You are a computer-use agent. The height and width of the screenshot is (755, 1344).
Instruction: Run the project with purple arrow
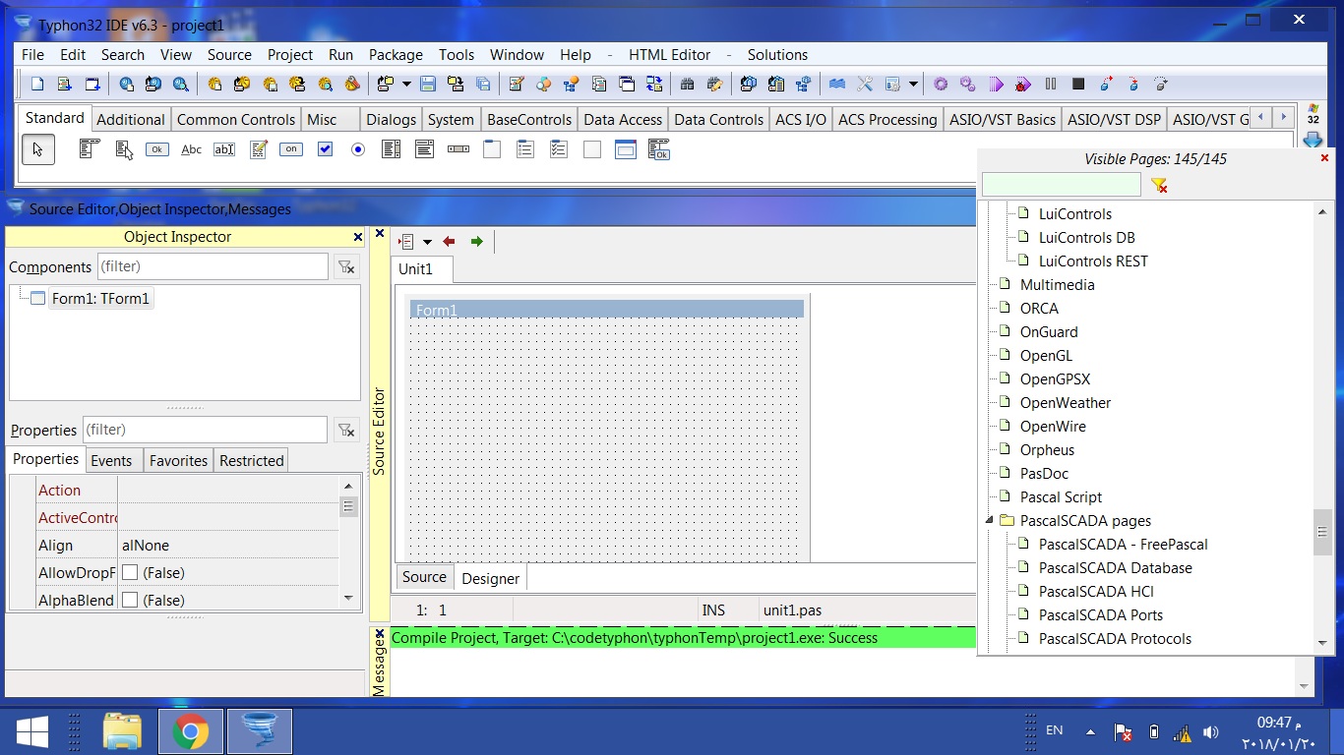[996, 85]
